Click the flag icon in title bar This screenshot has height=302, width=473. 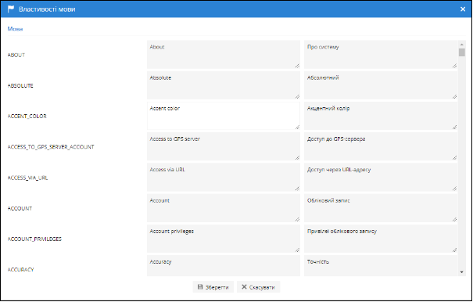pos(11,9)
